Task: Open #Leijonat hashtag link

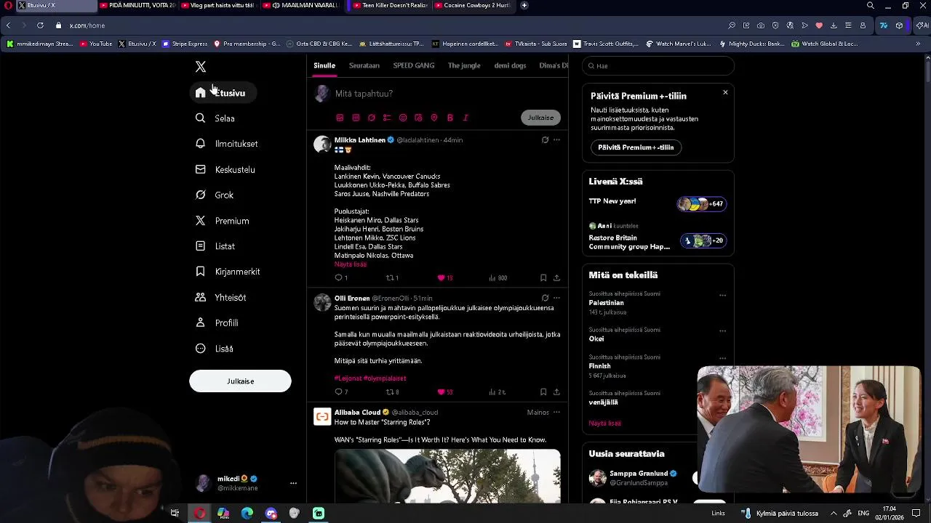Action: click(x=348, y=378)
